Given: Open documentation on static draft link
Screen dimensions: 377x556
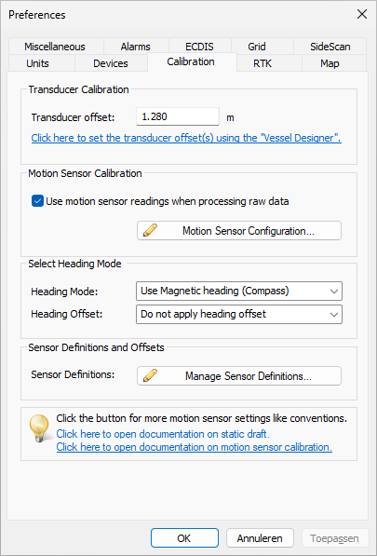Looking at the screenshot, I should point(163,434).
